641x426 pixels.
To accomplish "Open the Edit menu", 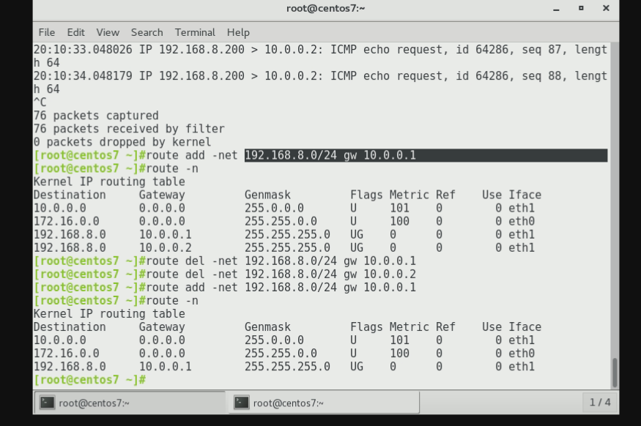I will coord(75,32).
